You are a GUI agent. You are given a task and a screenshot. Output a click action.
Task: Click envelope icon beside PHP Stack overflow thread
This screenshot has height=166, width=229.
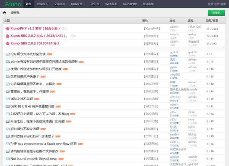[x=7, y=144]
